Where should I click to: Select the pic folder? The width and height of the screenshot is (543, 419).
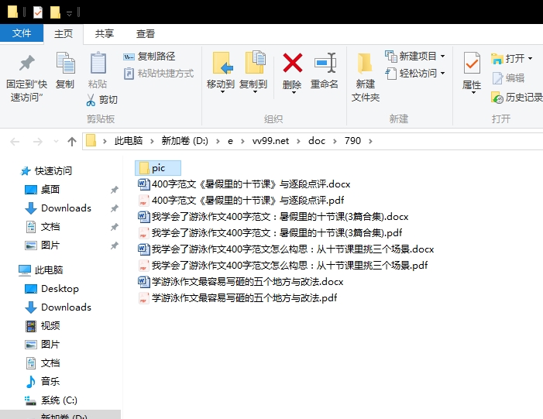pos(158,168)
